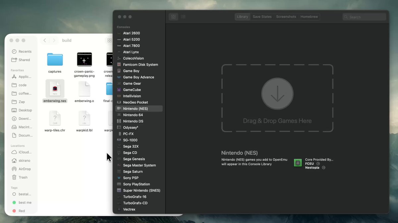Viewport: 398px width, 223px height.
Task: Open Recents in Finder sidebar
Action: click(22, 52)
